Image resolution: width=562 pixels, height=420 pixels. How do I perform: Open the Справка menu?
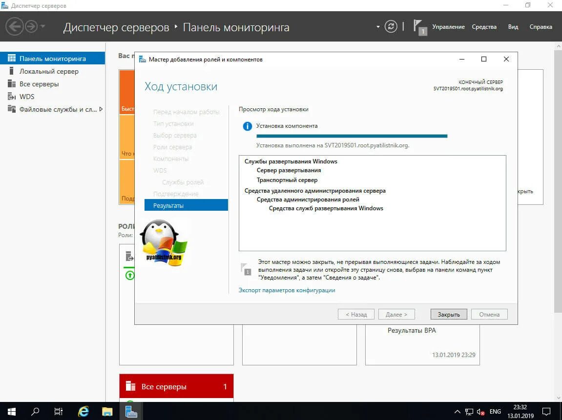click(541, 27)
